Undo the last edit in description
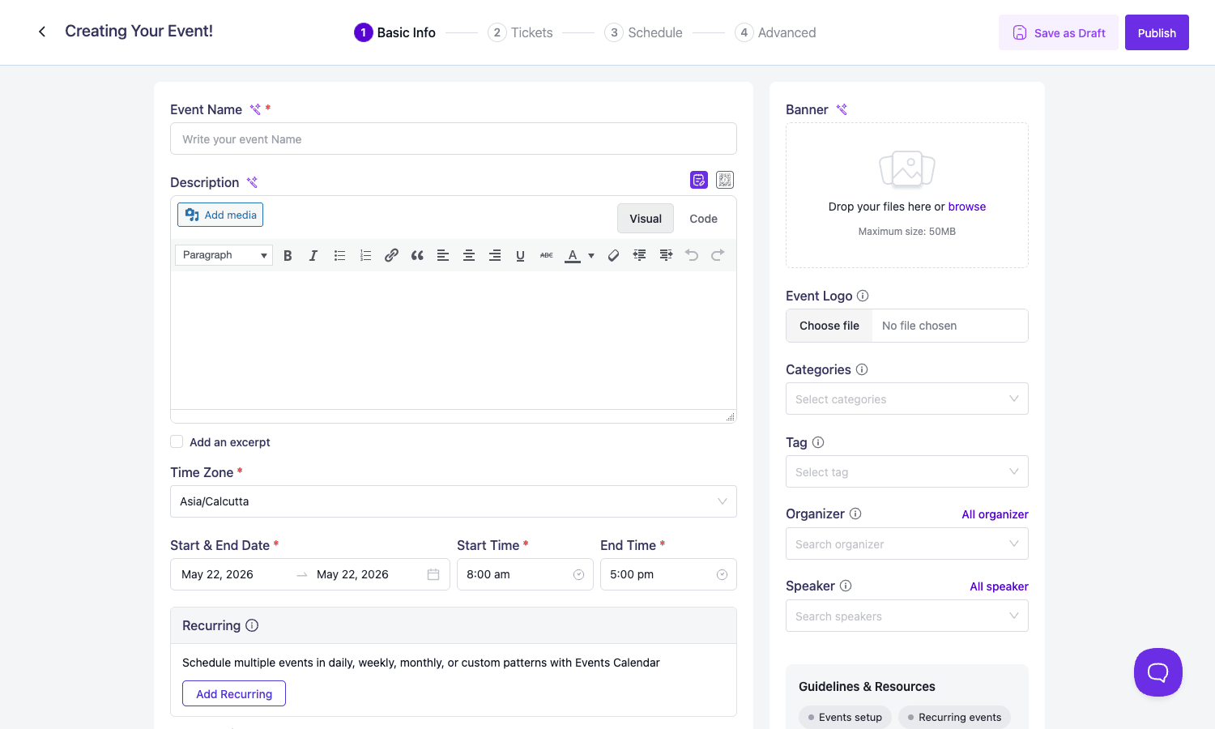The image size is (1215, 729). (x=692, y=255)
